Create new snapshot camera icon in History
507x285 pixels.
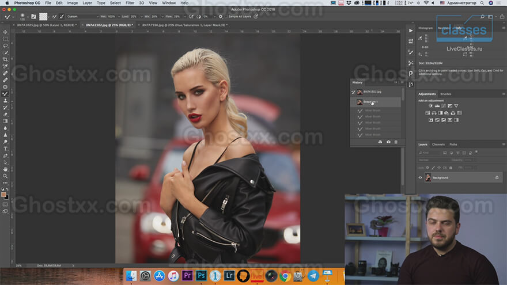point(388,142)
